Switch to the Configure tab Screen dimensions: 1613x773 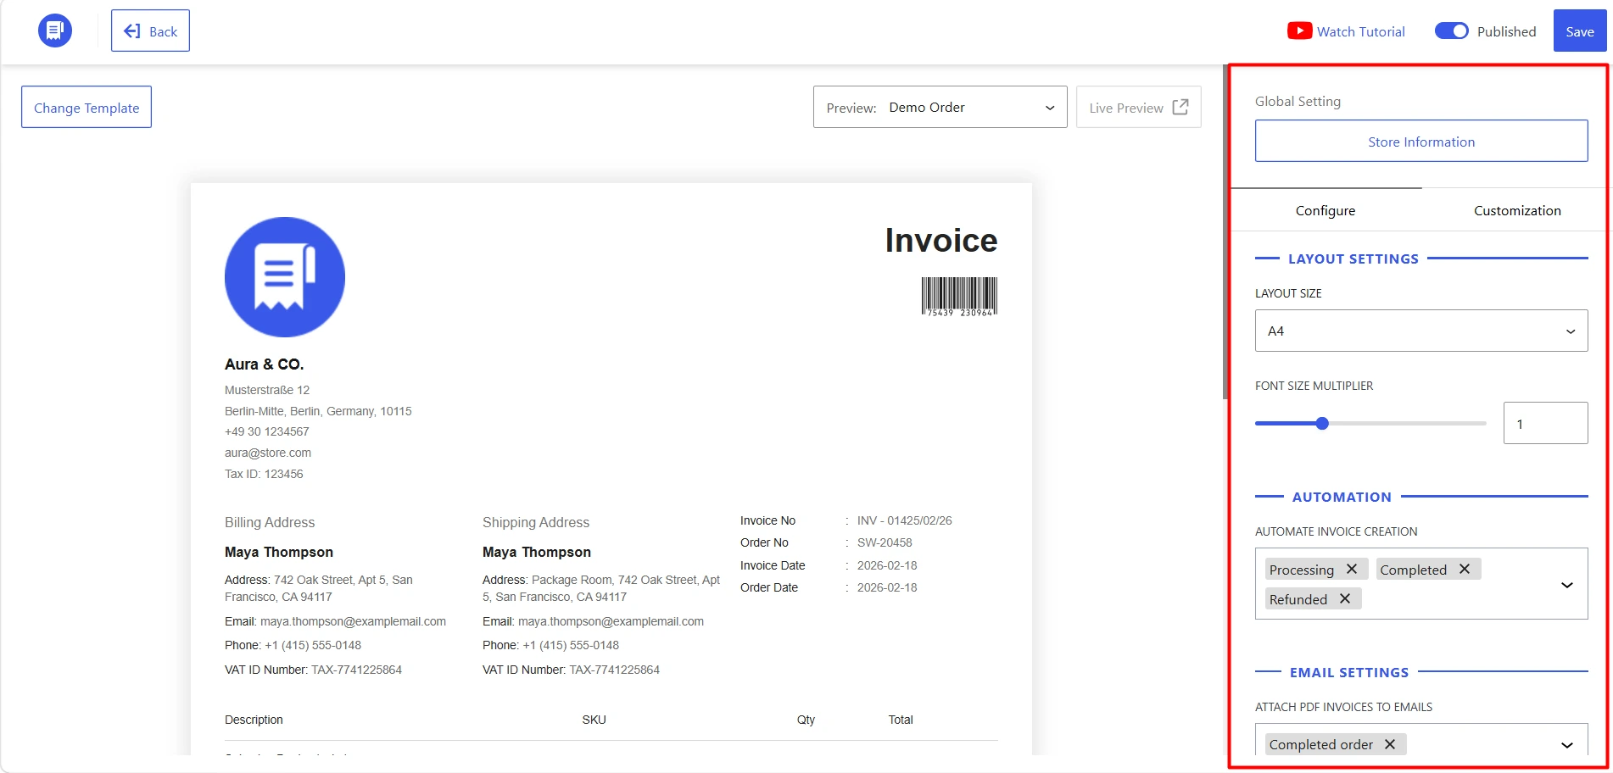[x=1326, y=210]
